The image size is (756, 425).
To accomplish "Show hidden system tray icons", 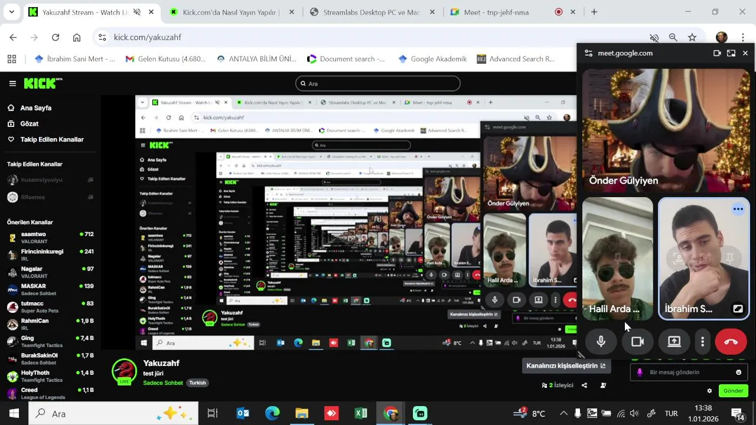I will pos(563,413).
